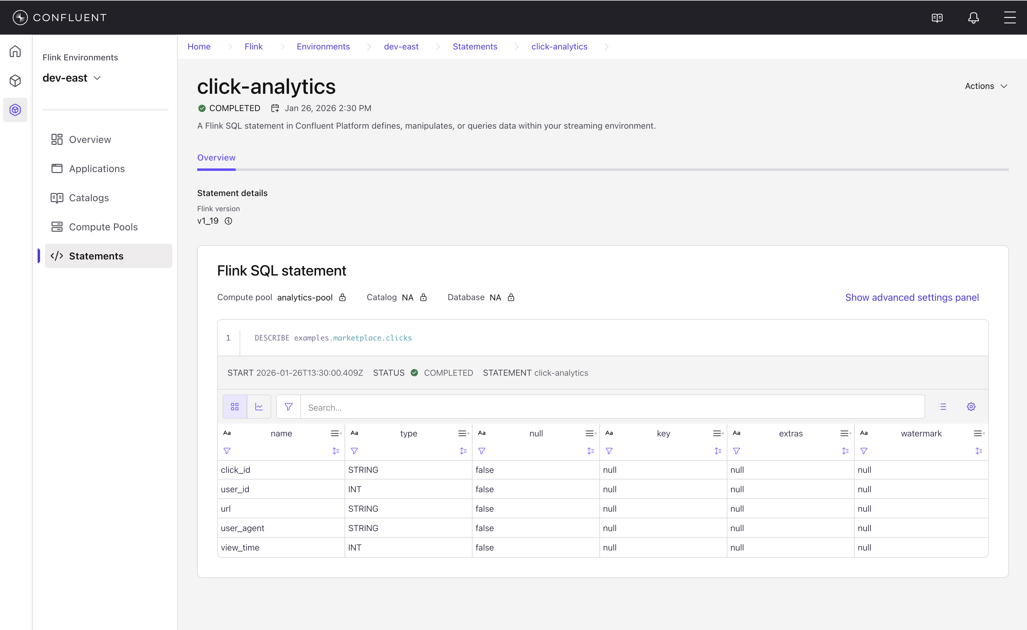Click the Flink version info icon
The image size is (1027, 630).
(x=228, y=221)
